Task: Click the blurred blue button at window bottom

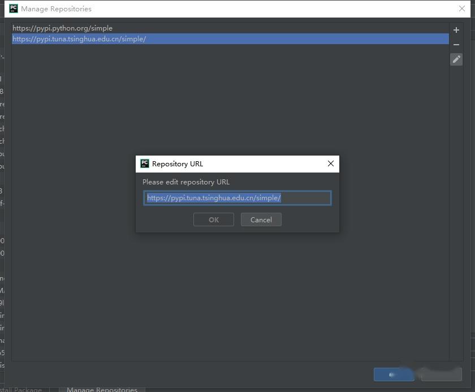Action: pos(394,374)
